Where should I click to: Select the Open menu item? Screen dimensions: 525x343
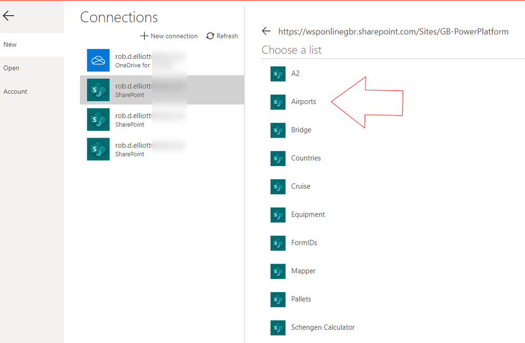(x=11, y=68)
